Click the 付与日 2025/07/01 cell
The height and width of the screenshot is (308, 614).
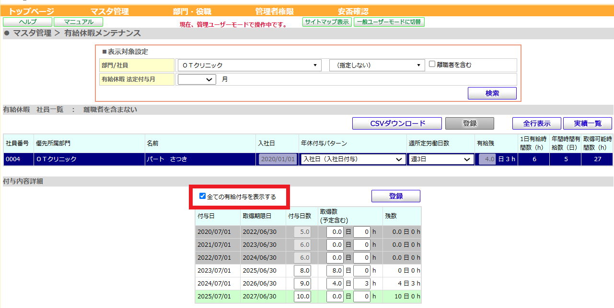[x=217, y=297]
